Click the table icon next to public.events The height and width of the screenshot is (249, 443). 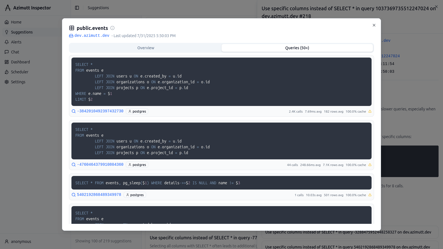point(72,28)
